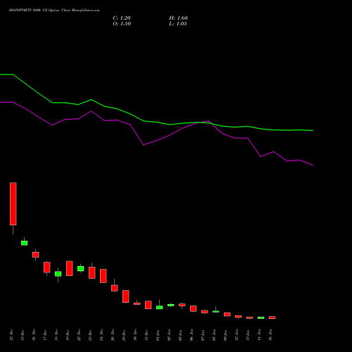352x352 pixels.
Task: Select the open value O: 1.50
Action: click(122, 24)
